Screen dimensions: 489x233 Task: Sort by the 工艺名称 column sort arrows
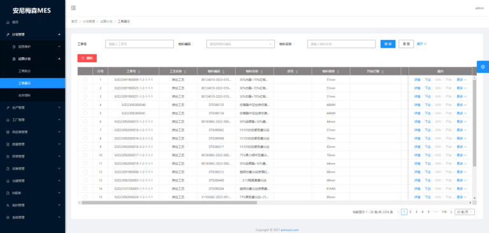point(185,72)
